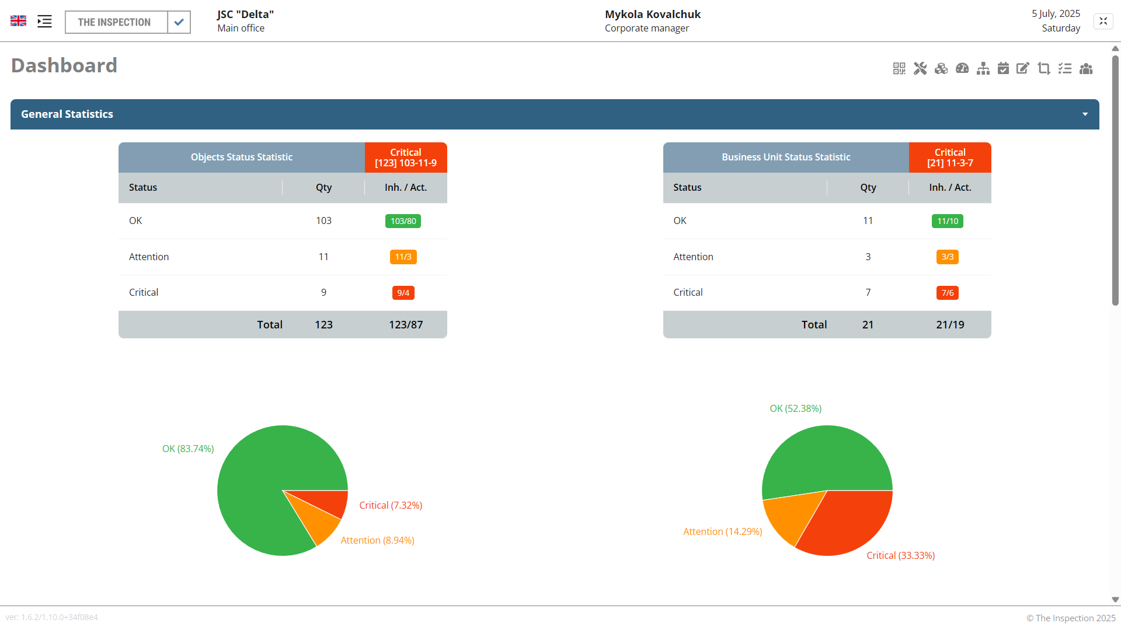
Task: Click the calendar with checkmark icon
Action: coord(1004,68)
